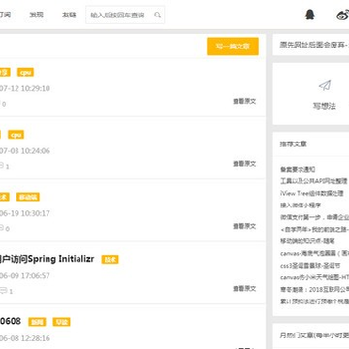Select cpu tag on 07-03 post
Image resolution: width=349 pixels, height=349 pixels.
pyautogui.click(x=16, y=135)
